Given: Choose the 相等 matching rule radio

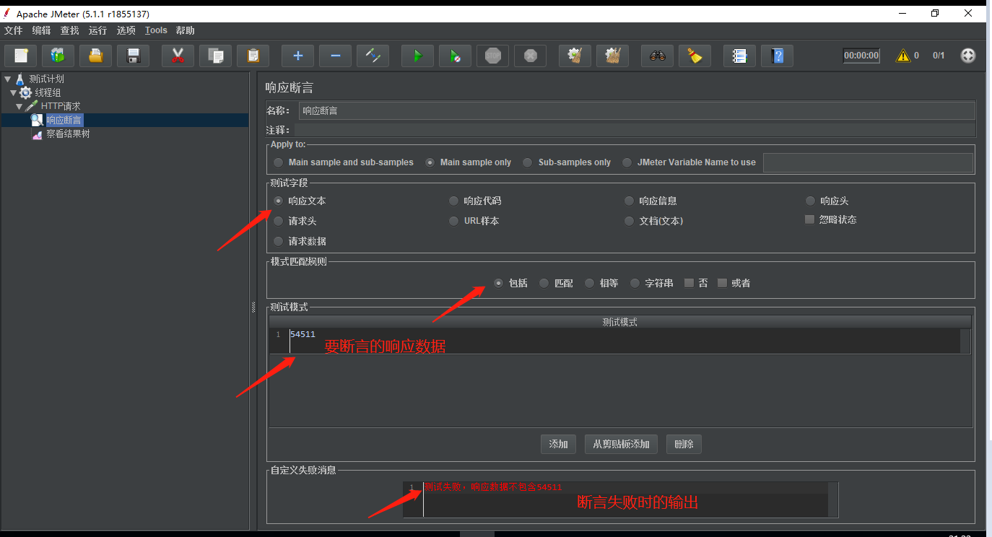Looking at the screenshot, I should (601, 283).
